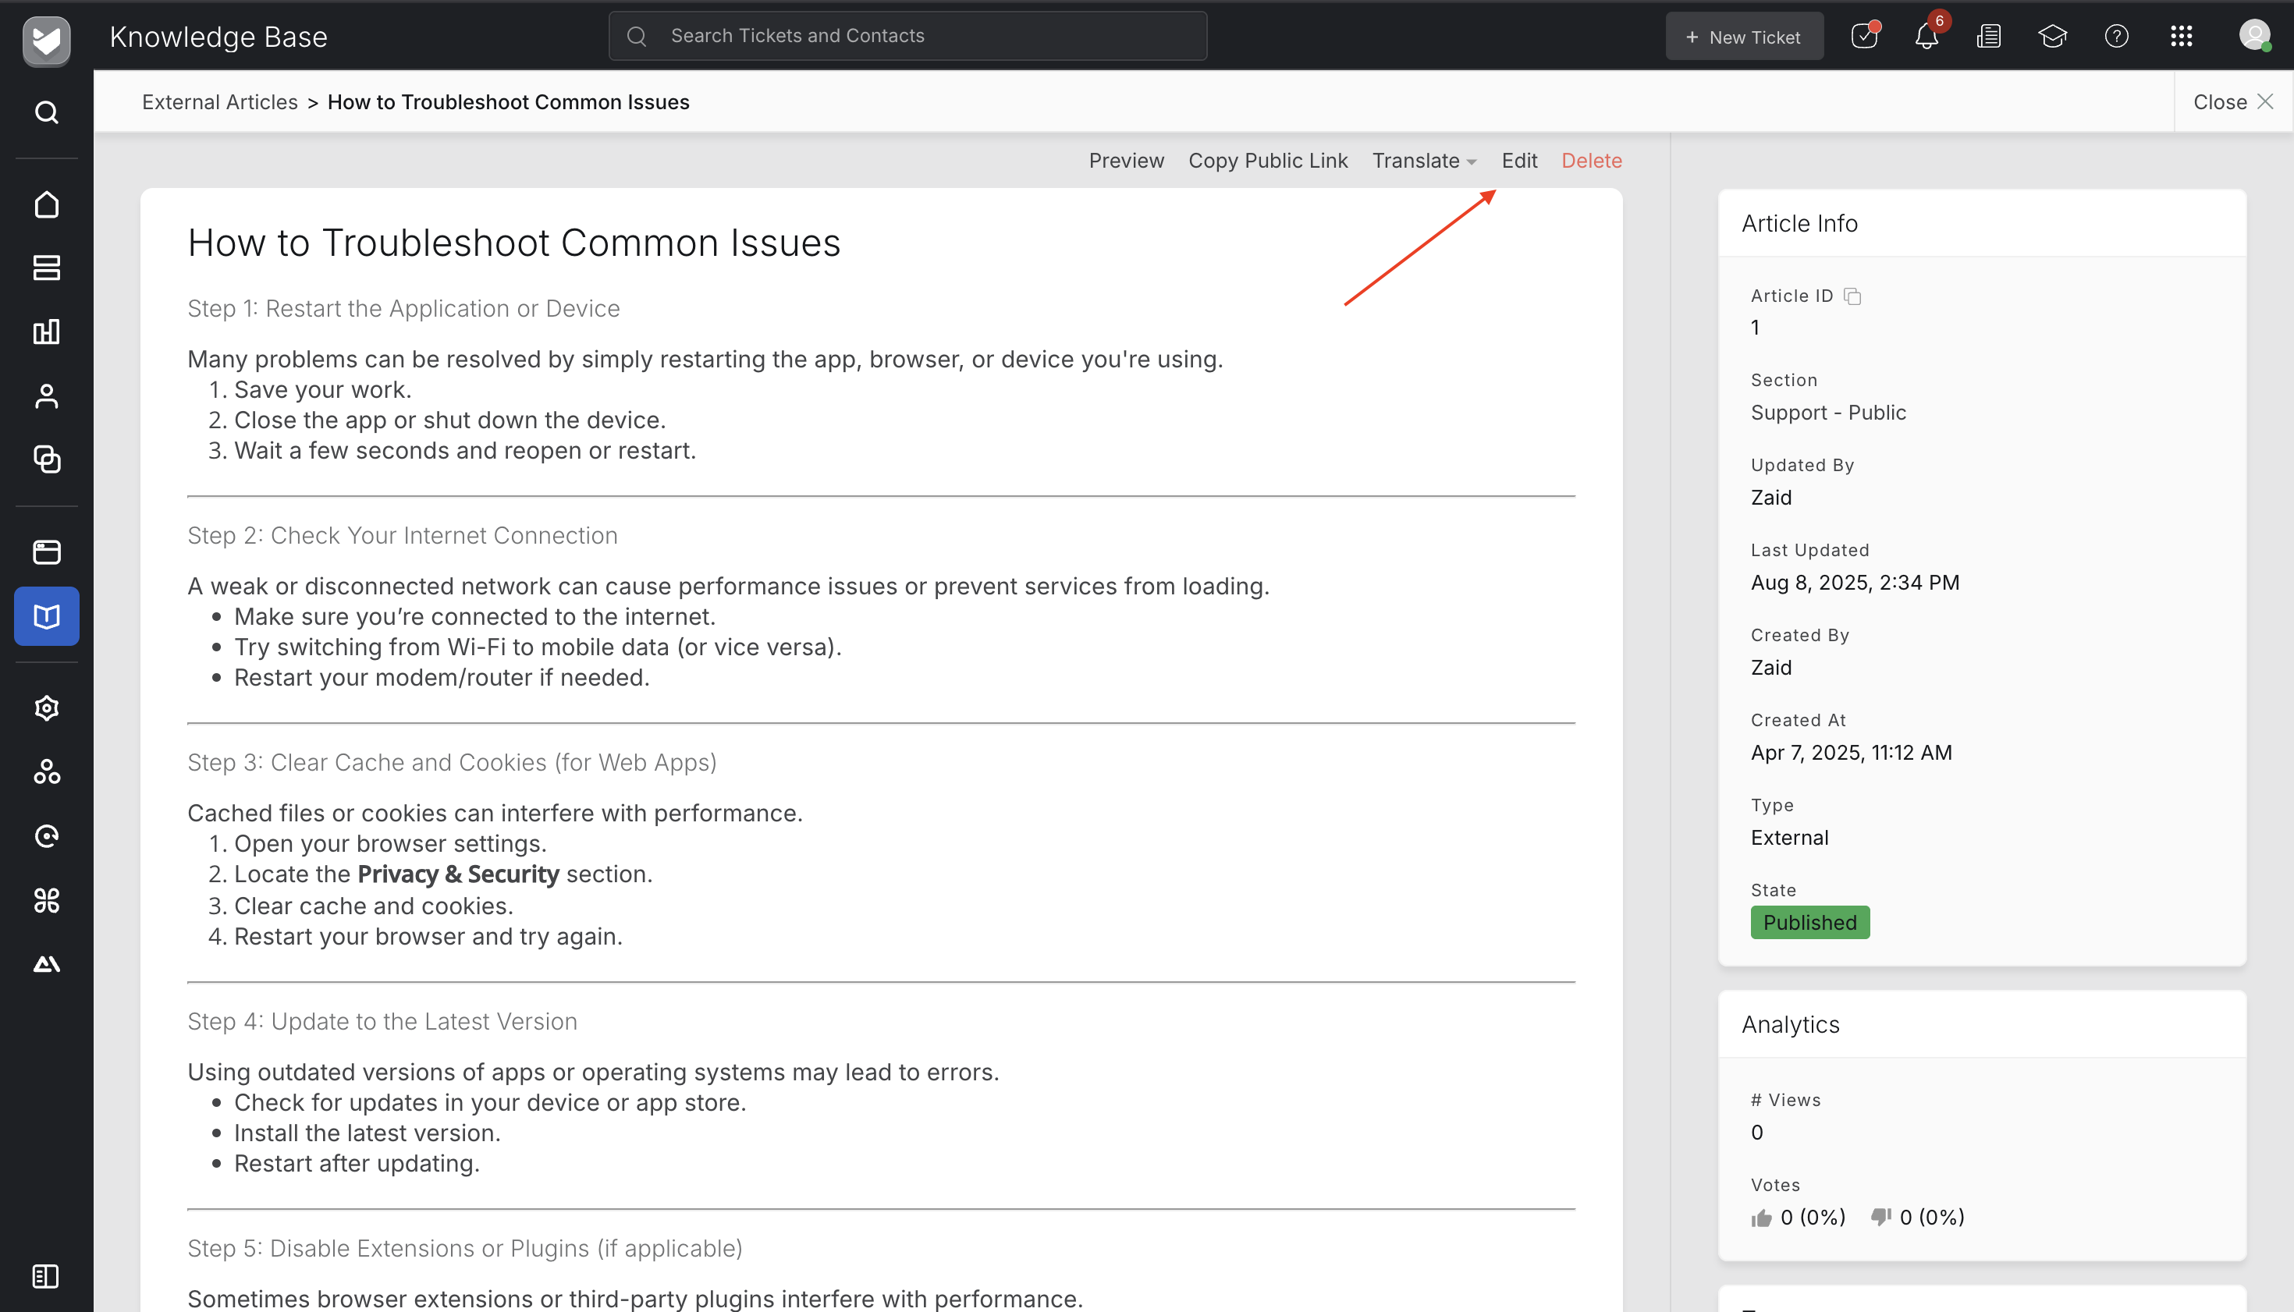The image size is (2294, 1312).
Task: Click the Analytics panel header
Action: tap(1981, 1024)
